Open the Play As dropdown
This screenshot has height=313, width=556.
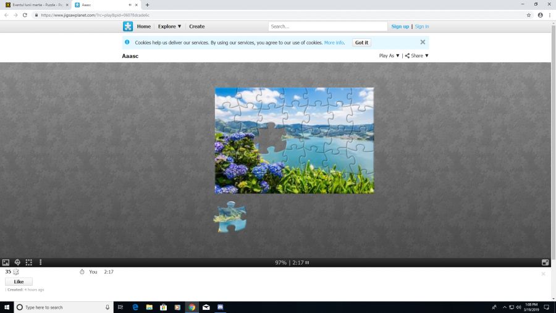point(389,56)
